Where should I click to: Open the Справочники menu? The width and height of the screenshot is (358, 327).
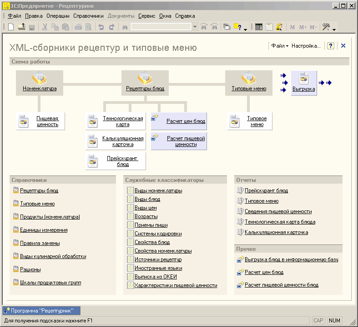pyautogui.click(x=88, y=16)
